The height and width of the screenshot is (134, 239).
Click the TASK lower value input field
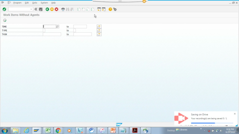pos(52,34)
